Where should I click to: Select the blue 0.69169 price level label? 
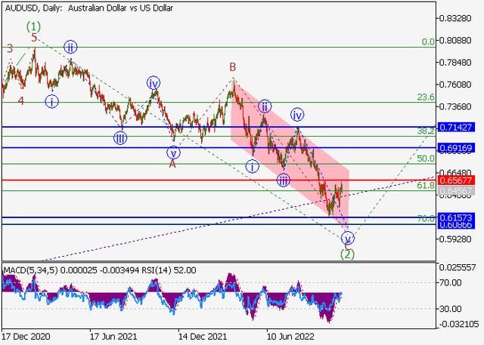[x=461, y=148]
